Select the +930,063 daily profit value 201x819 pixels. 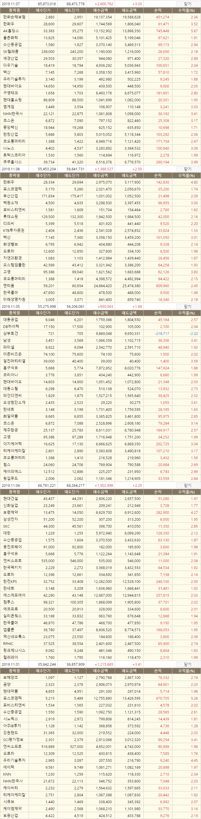coord(106,307)
